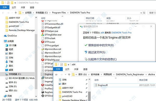The height and width of the screenshot is (101, 156).
Task: Select 娱乐 (G:) drive in navigation tree
Action: (x=13, y=91)
